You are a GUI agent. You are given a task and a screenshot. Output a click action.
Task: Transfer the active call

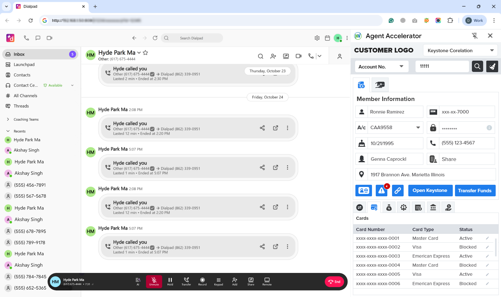[186, 281]
